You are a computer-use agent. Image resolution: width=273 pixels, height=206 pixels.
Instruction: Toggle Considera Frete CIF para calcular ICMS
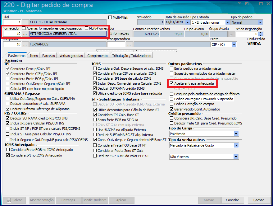(95, 73)
